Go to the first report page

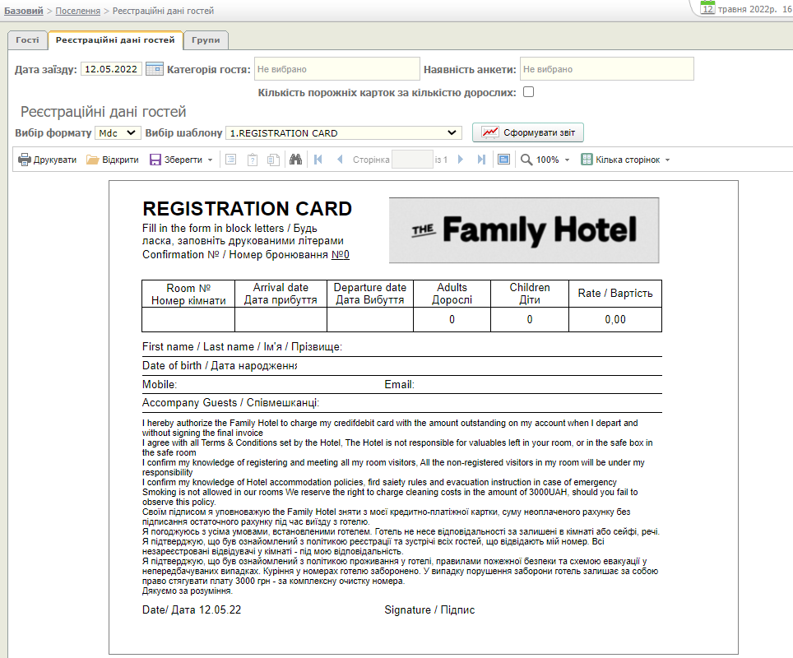pos(318,160)
